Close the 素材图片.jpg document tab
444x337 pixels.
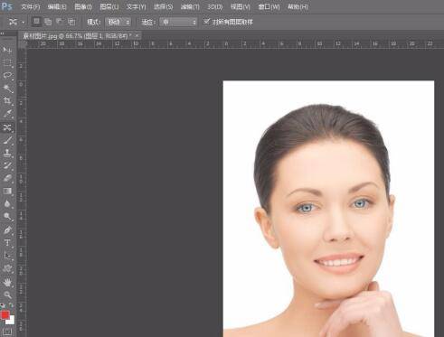tap(137, 35)
